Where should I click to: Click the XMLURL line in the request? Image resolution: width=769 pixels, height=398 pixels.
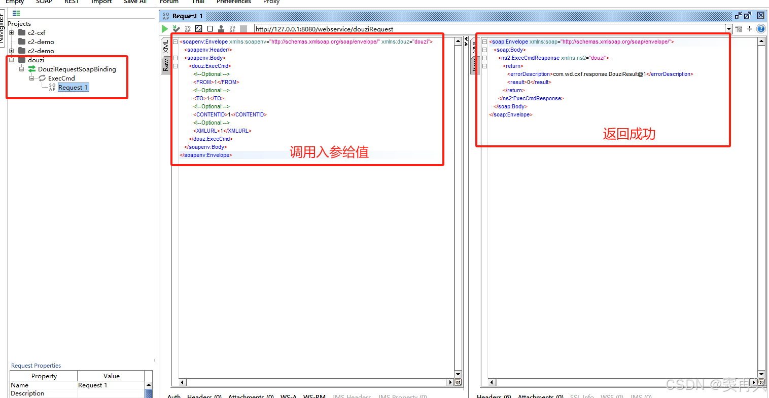coord(222,131)
